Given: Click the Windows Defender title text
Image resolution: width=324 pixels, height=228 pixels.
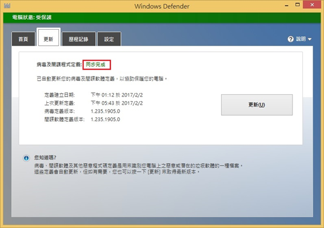Looking at the screenshot, I should click(162, 6).
